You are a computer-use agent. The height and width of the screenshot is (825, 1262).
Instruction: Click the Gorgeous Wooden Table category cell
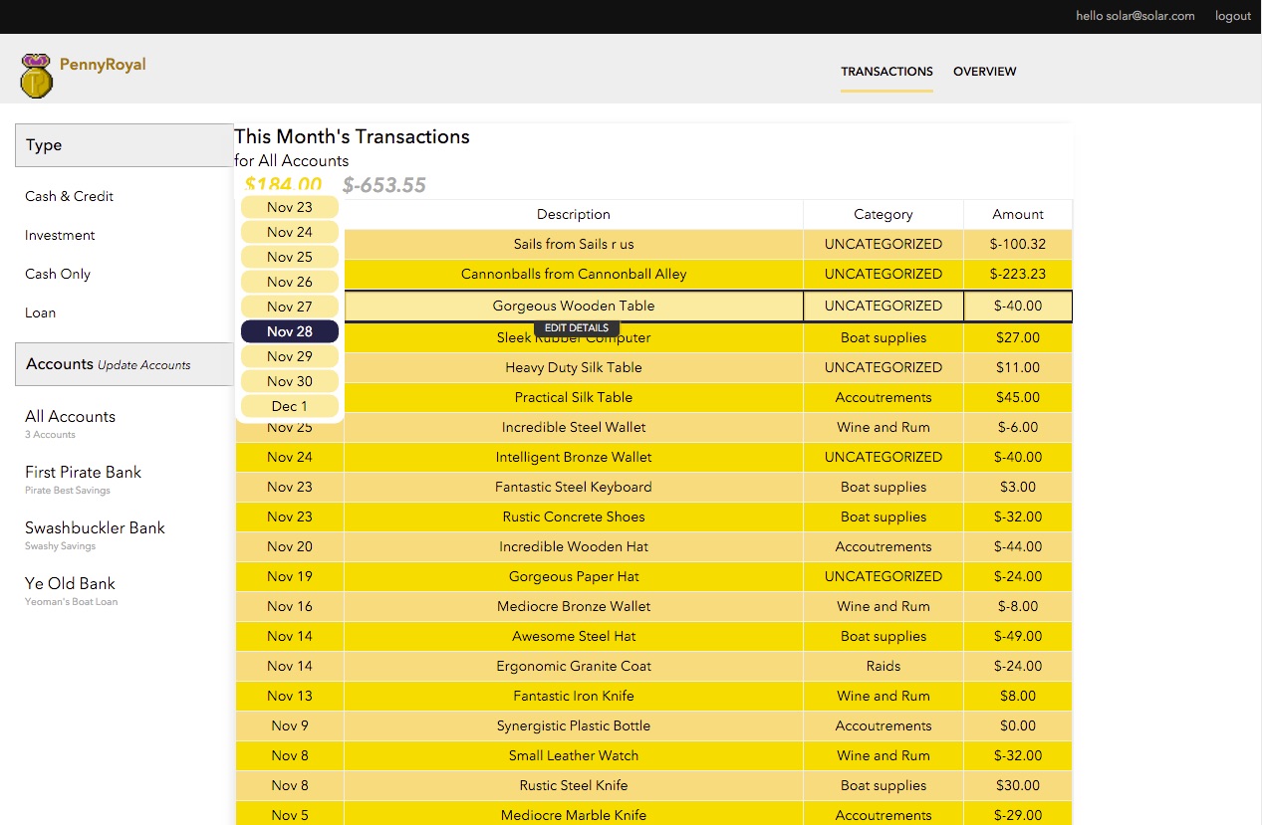click(883, 306)
